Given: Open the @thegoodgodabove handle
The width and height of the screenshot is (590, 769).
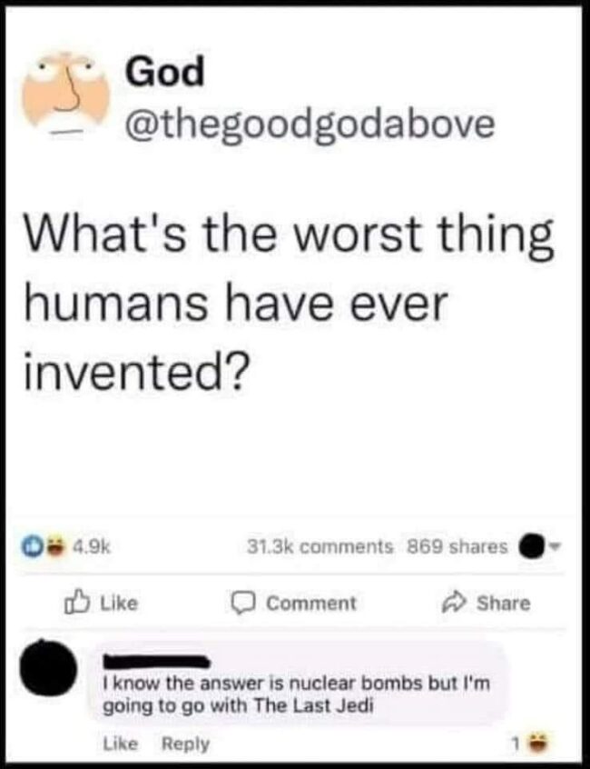Looking at the screenshot, I should click(310, 125).
